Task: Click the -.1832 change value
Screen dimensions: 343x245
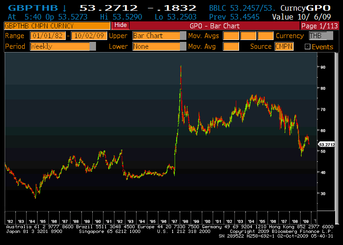Action: [x=172, y=8]
